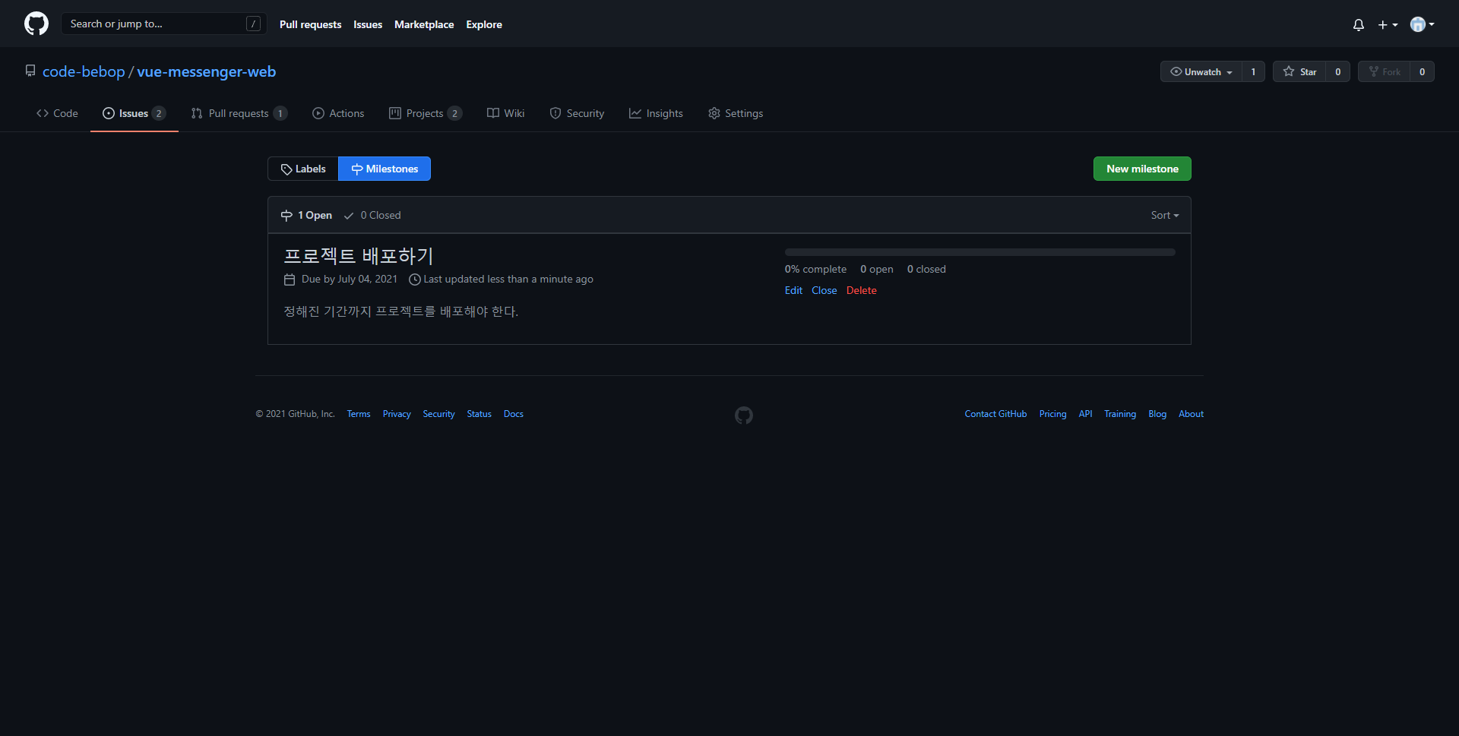Filter milestones by 1 Open
This screenshot has height=736, width=1459.
pos(306,215)
